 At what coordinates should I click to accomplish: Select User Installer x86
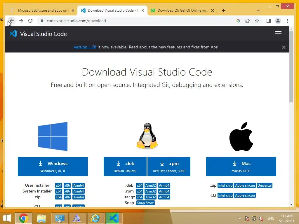tap(67, 185)
